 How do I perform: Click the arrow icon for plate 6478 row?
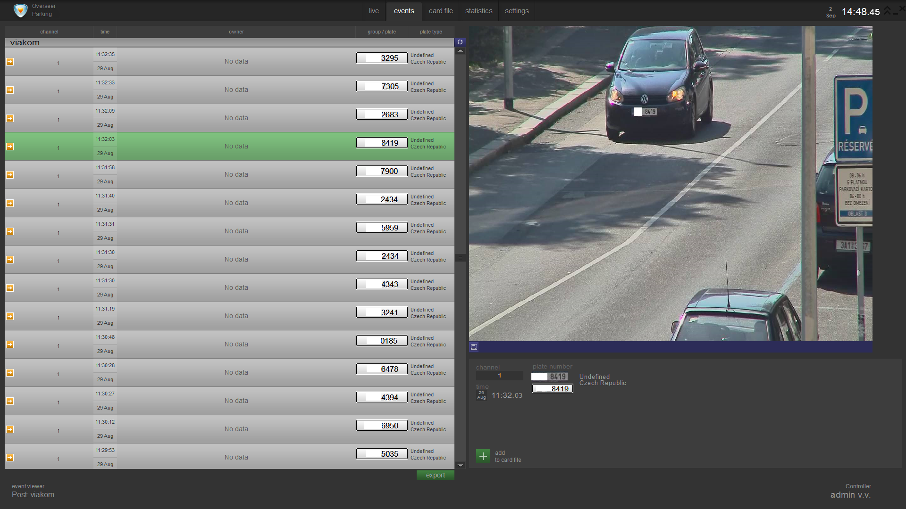pos(10,373)
